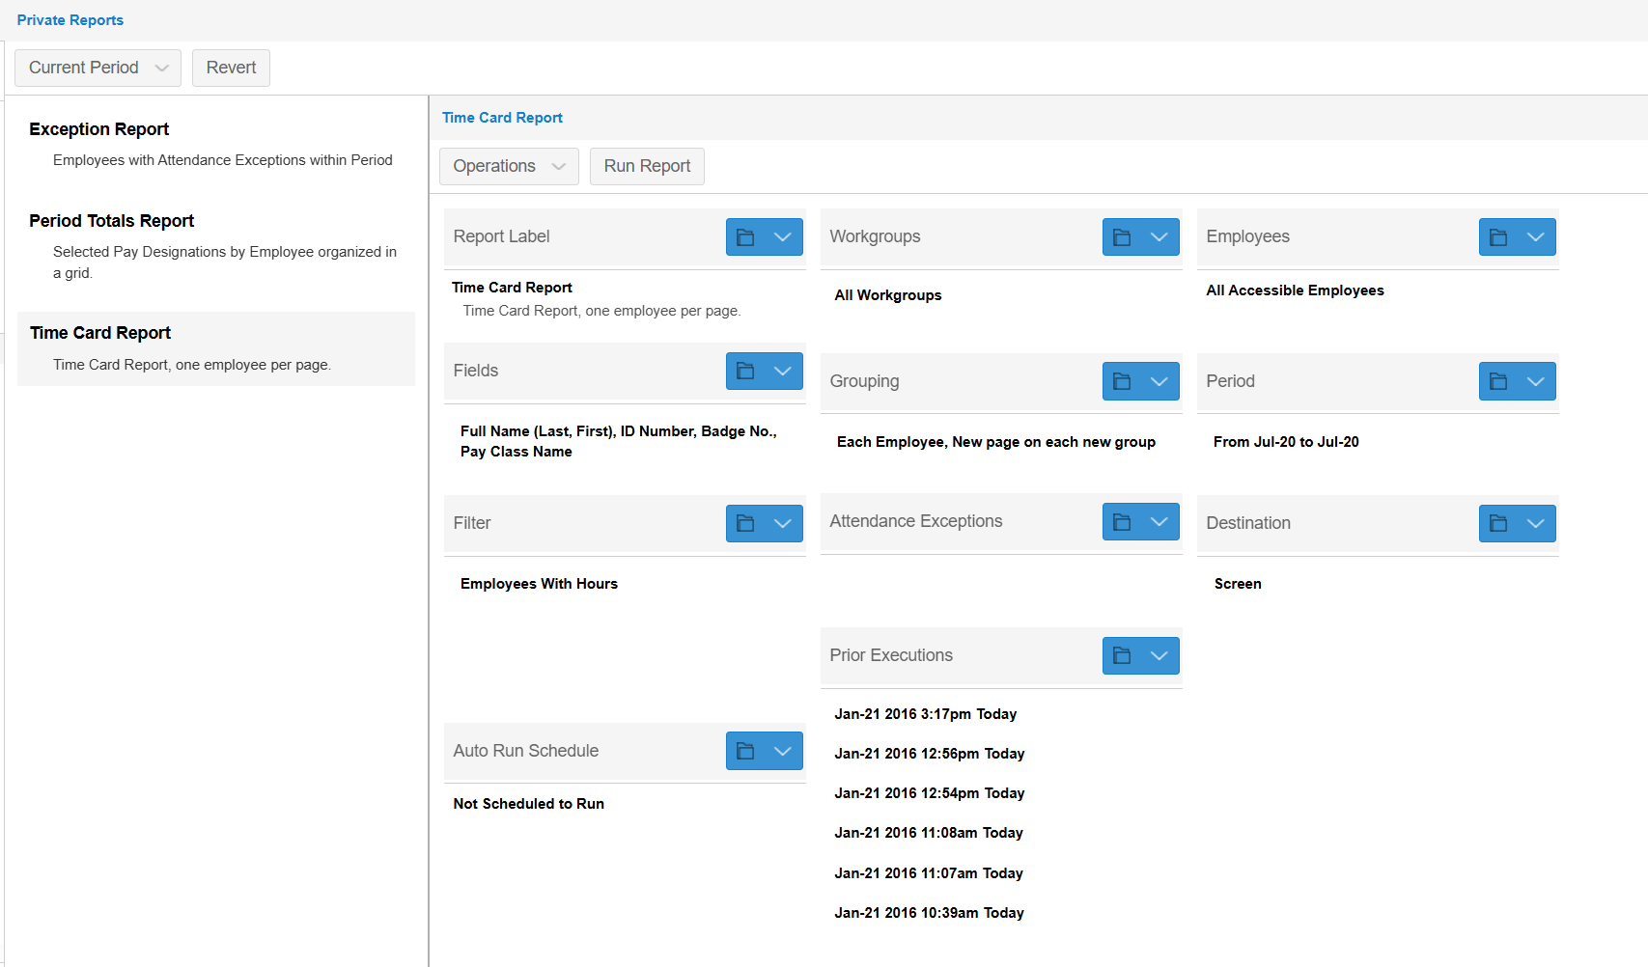Open the Employees folder icon
The image size is (1648, 967).
pos(1498,237)
